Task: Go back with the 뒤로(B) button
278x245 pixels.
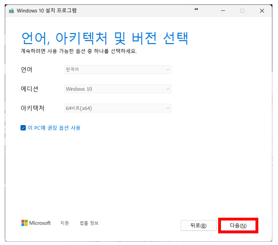Action: point(198,225)
